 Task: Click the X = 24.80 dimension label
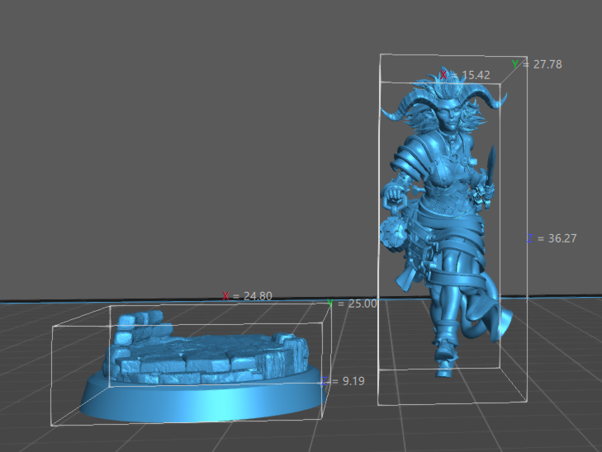(x=247, y=295)
